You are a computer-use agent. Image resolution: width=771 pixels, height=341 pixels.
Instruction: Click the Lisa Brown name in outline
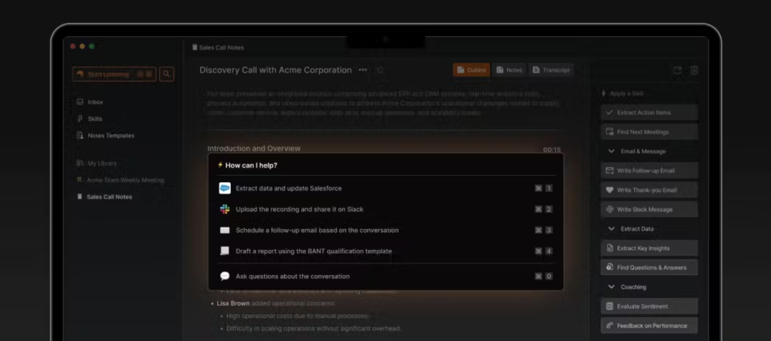click(x=233, y=303)
